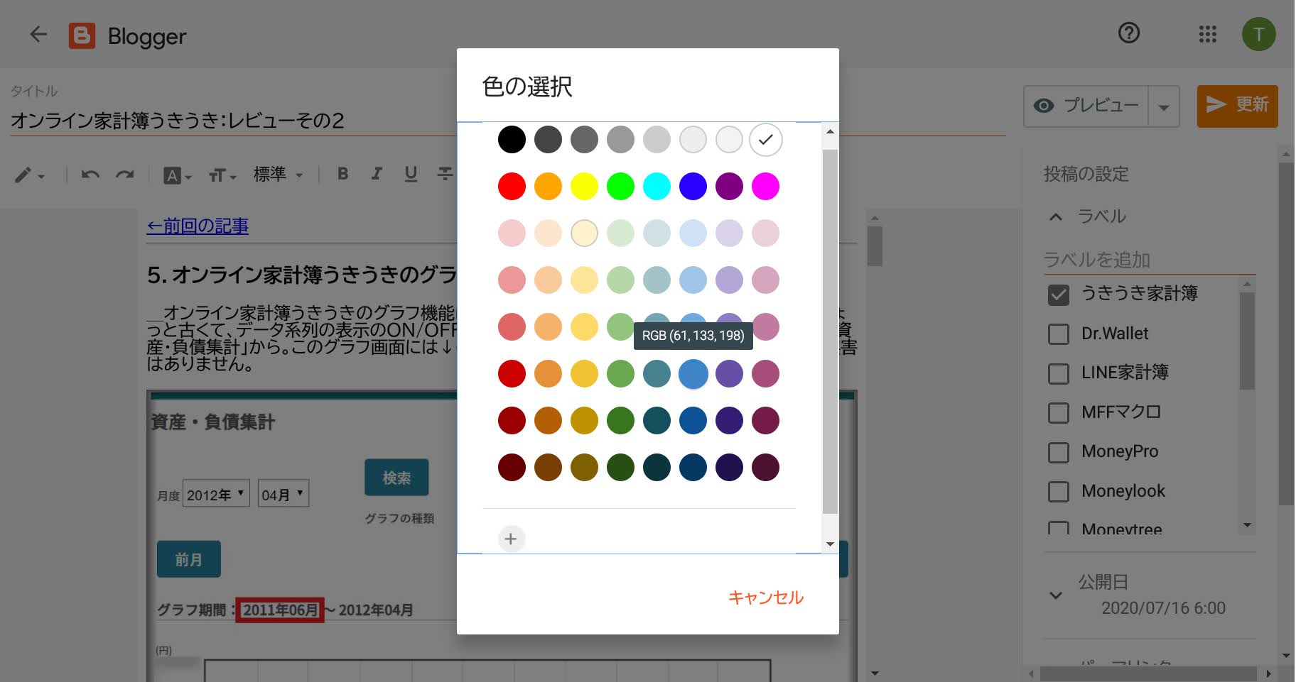Click the color list scroll down arrow
The image size is (1296, 682).
[x=830, y=544]
